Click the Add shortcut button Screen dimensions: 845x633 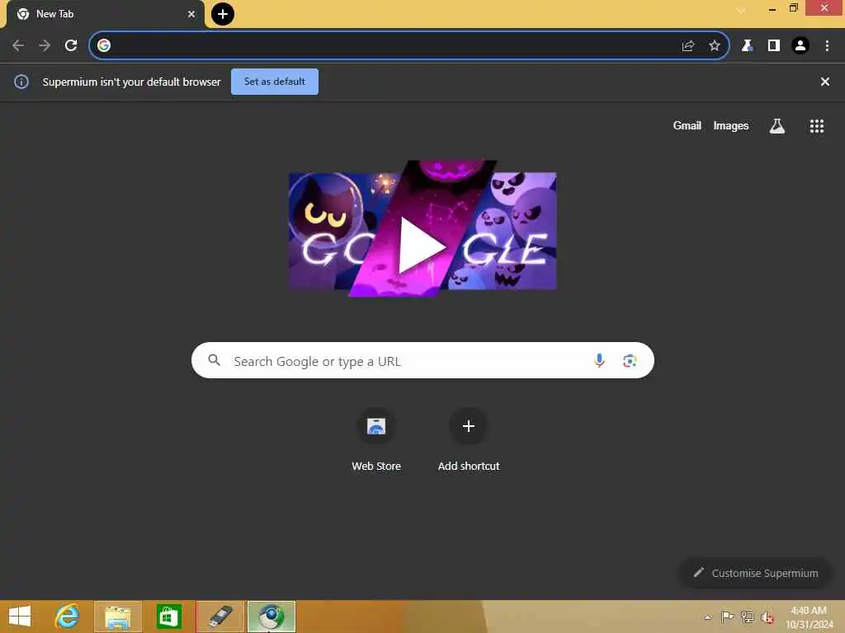(469, 440)
